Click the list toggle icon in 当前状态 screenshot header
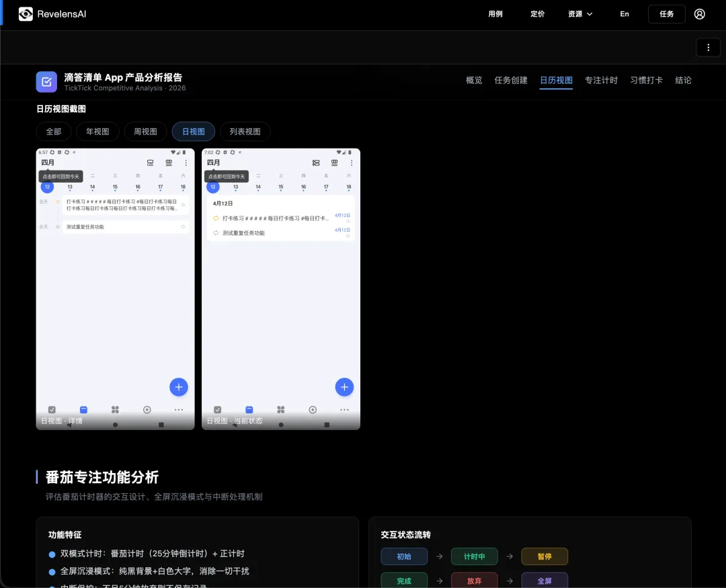Image resolution: width=726 pixels, height=588 pixels. click(316, 163)
